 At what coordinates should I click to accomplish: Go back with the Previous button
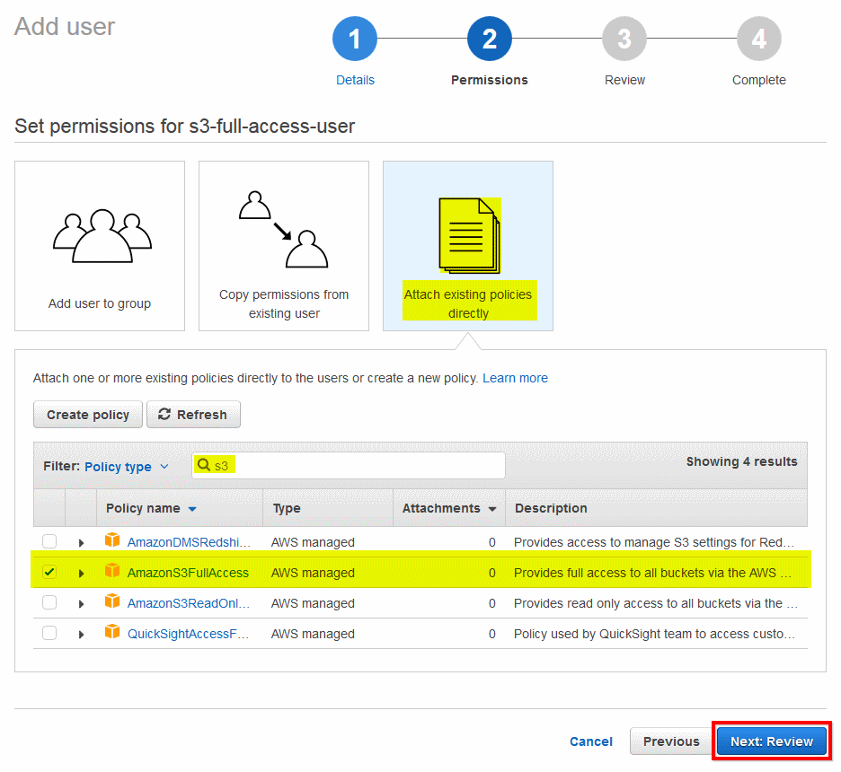(x=671, y=741)
